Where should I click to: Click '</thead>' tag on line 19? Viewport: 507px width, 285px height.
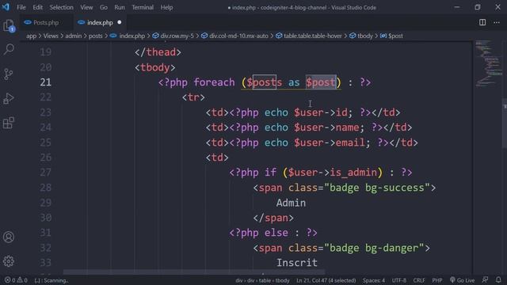[x=158, y=52]
